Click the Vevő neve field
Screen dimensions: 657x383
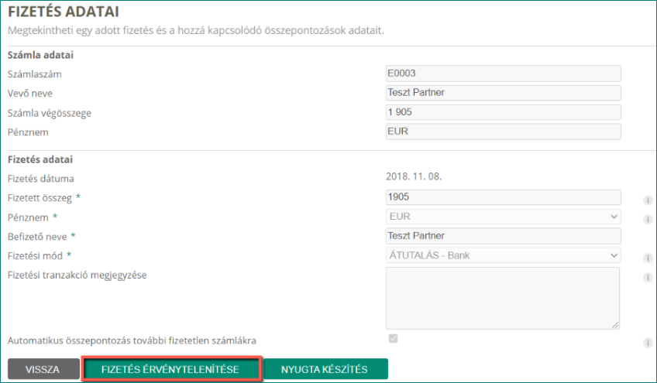tap(504, 93)
